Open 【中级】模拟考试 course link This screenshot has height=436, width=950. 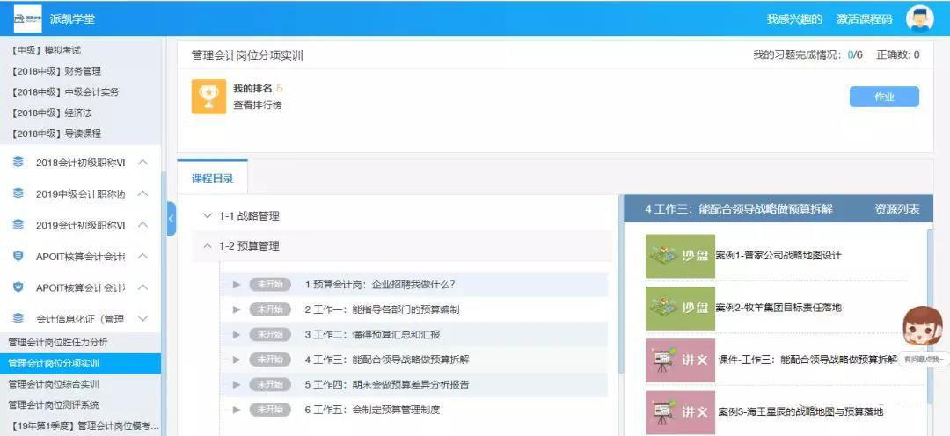(x=46, y=50)
